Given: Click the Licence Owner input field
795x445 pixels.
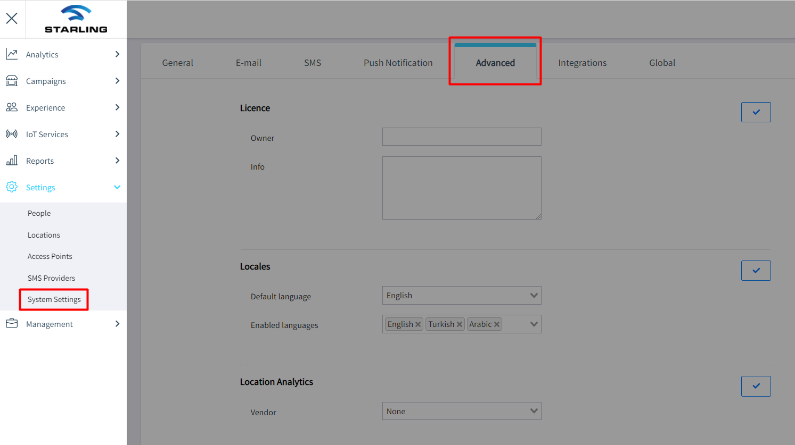Looking at the screenshot, I should (x=462, y=137).
